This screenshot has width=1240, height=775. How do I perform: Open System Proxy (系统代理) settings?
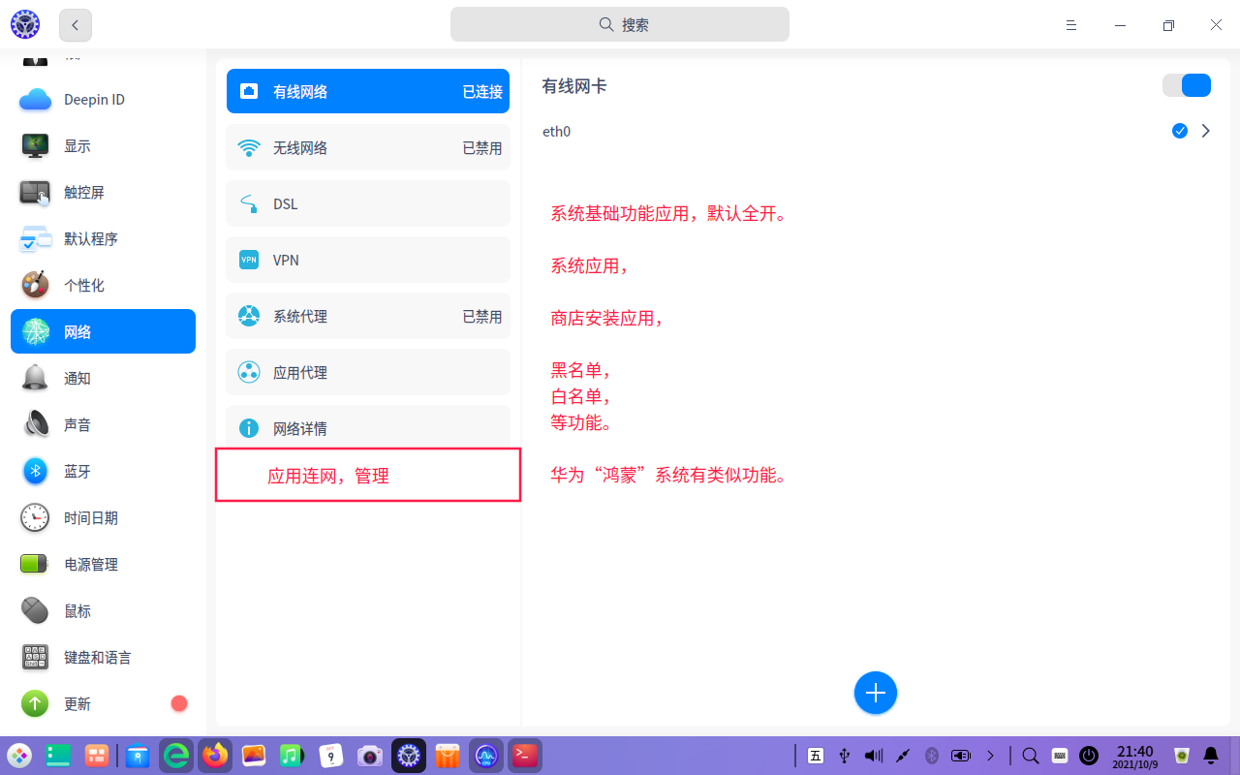point(368,317)
